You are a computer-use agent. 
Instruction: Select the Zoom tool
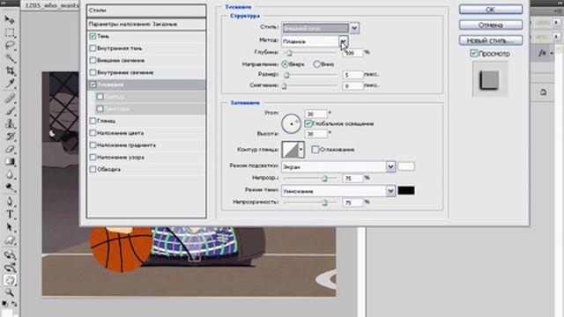click(10, 293)
